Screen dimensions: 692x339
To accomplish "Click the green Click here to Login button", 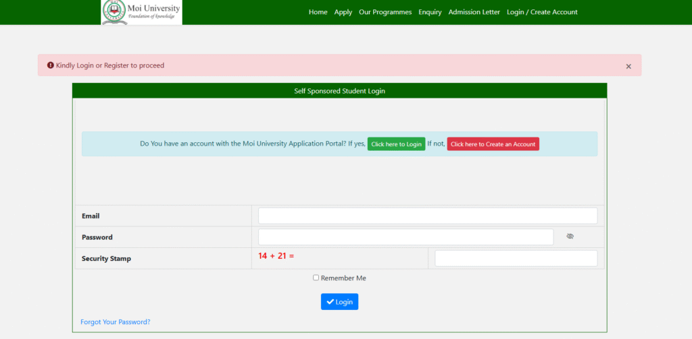I will (396, 144).
